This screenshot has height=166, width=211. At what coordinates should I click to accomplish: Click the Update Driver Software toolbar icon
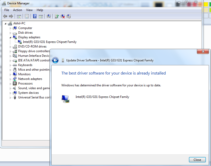(57, 16)
